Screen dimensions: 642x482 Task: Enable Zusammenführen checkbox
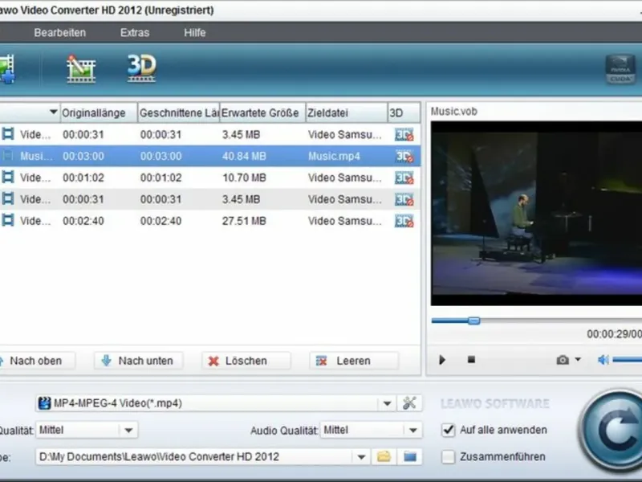449,456
